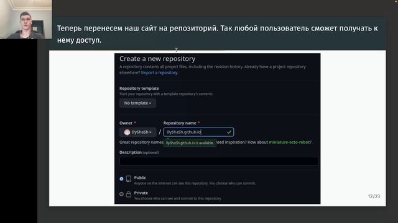Click the 'Owner' field label

point(126,123)
